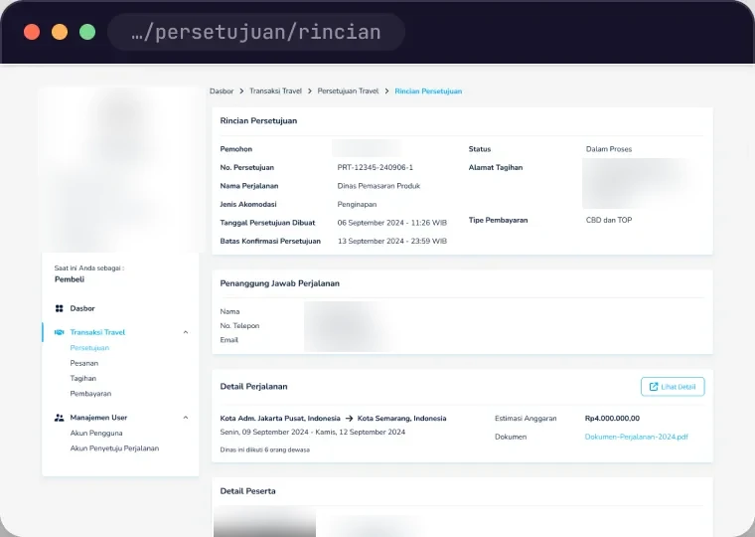Click the Lihat Detail button
755x537 pixels.
point(673,387)
